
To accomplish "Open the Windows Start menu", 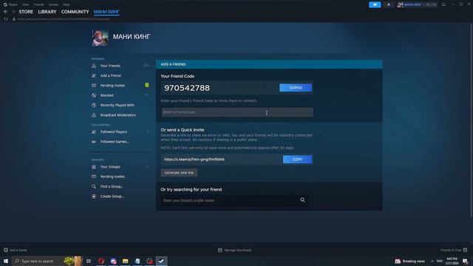I will (6, 261).
